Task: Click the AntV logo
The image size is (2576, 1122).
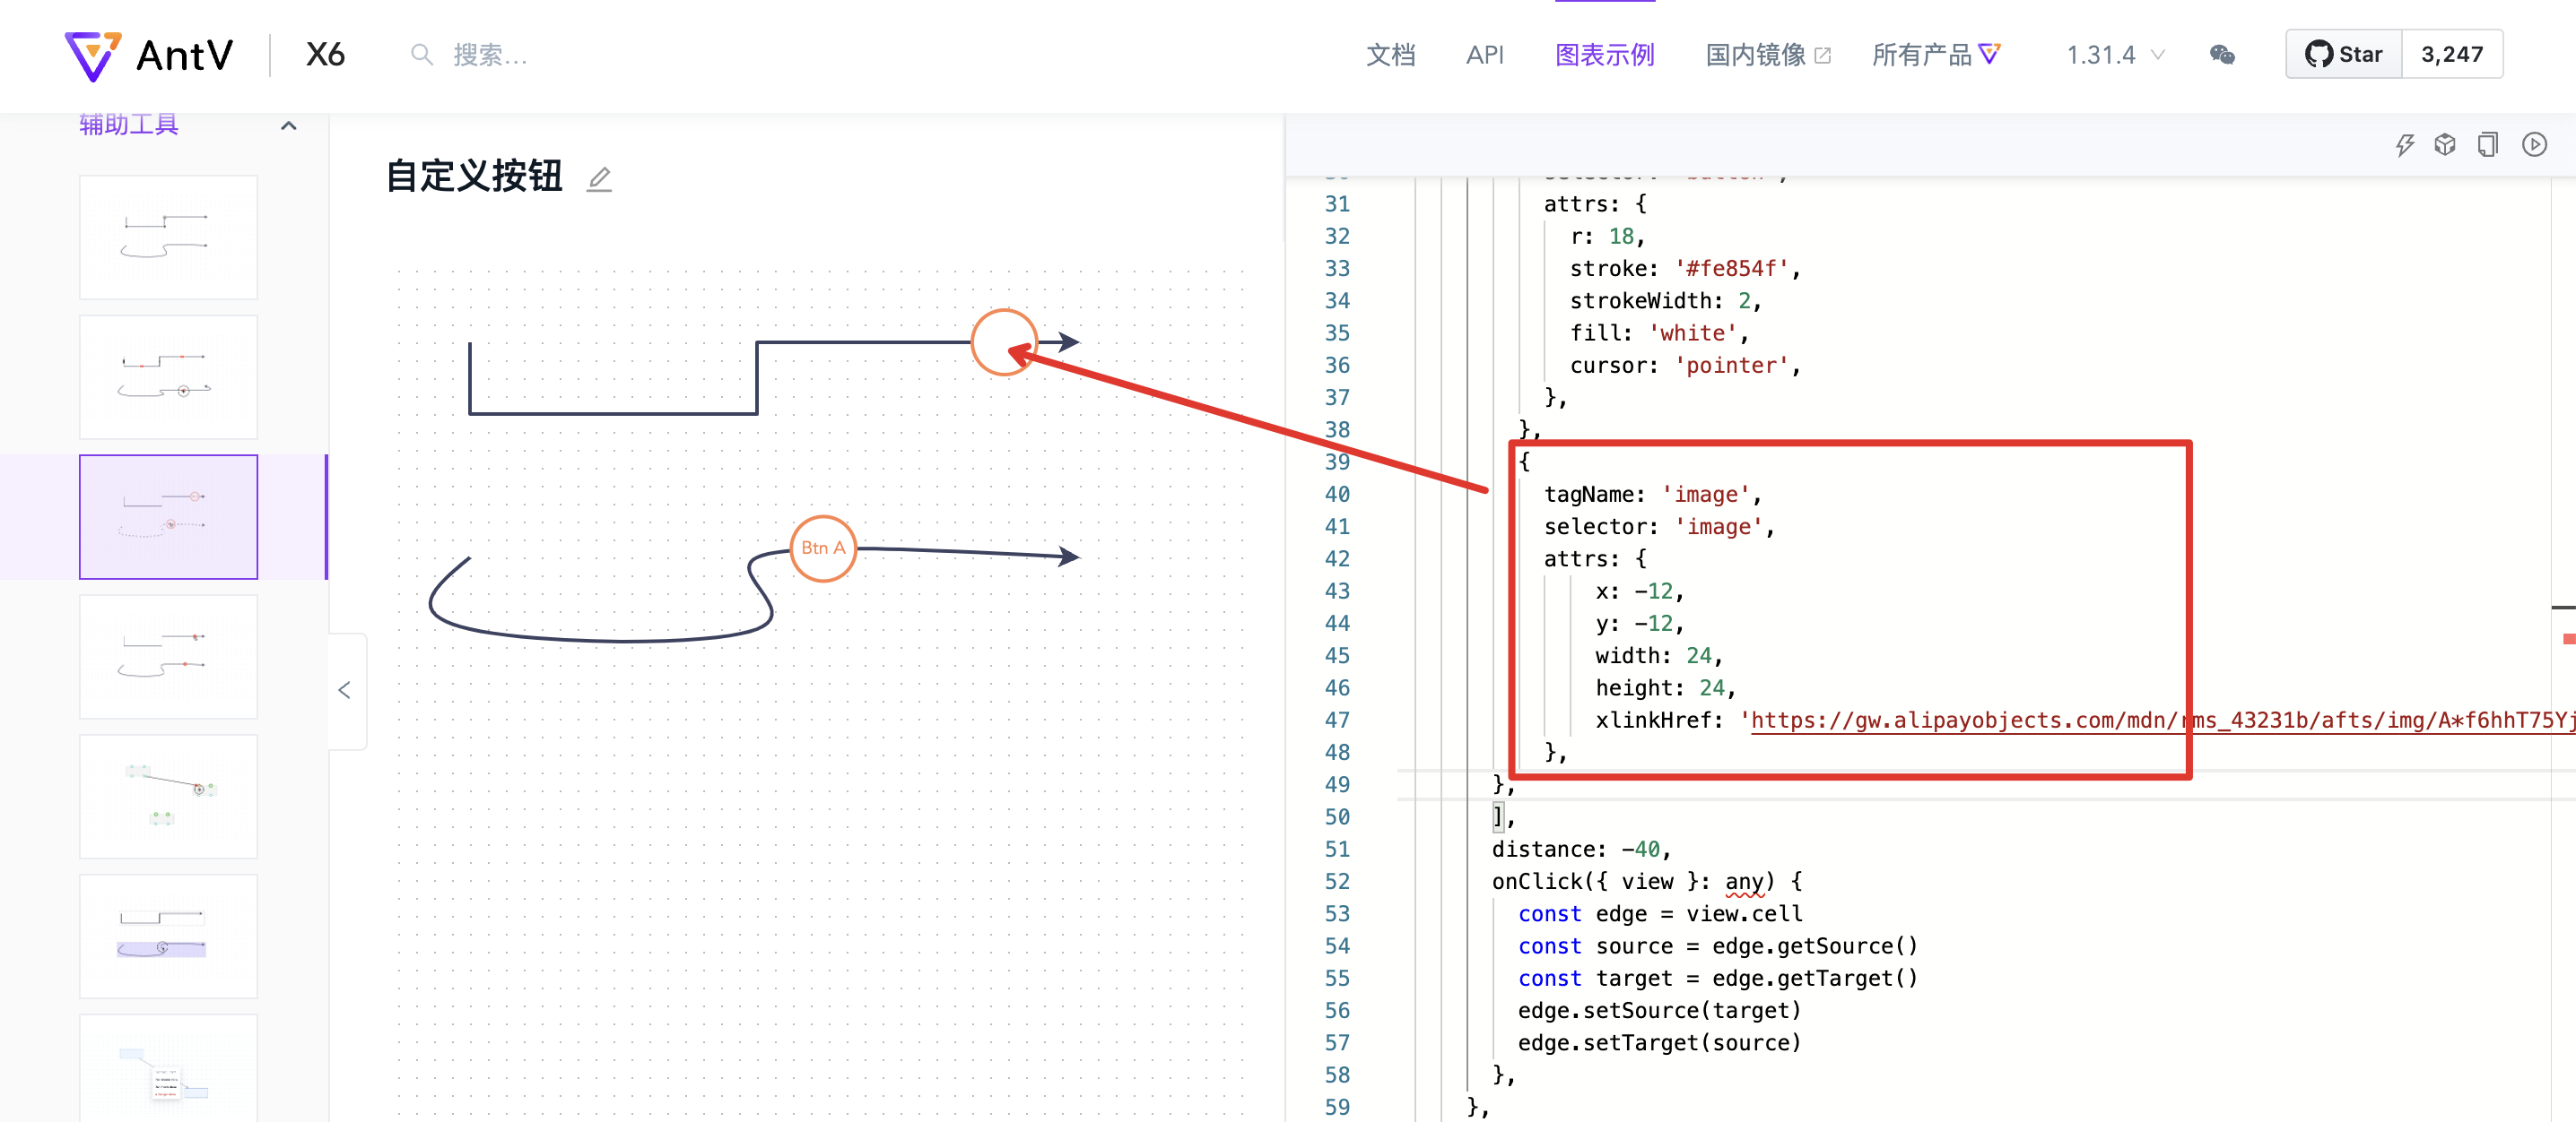Action: pos(149,55)
